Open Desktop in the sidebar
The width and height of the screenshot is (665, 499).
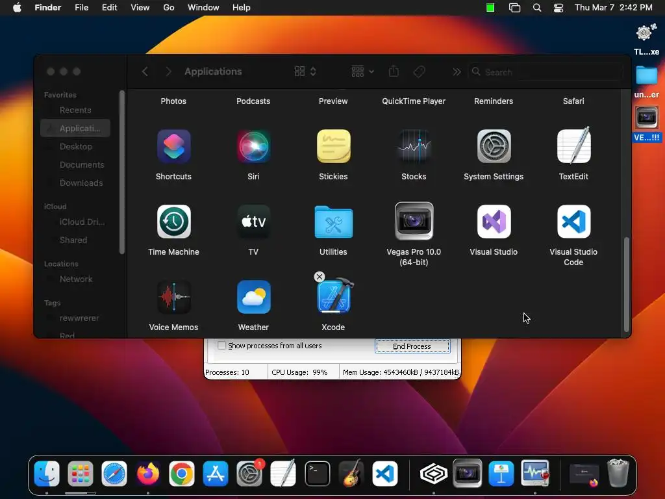point(75,146)
